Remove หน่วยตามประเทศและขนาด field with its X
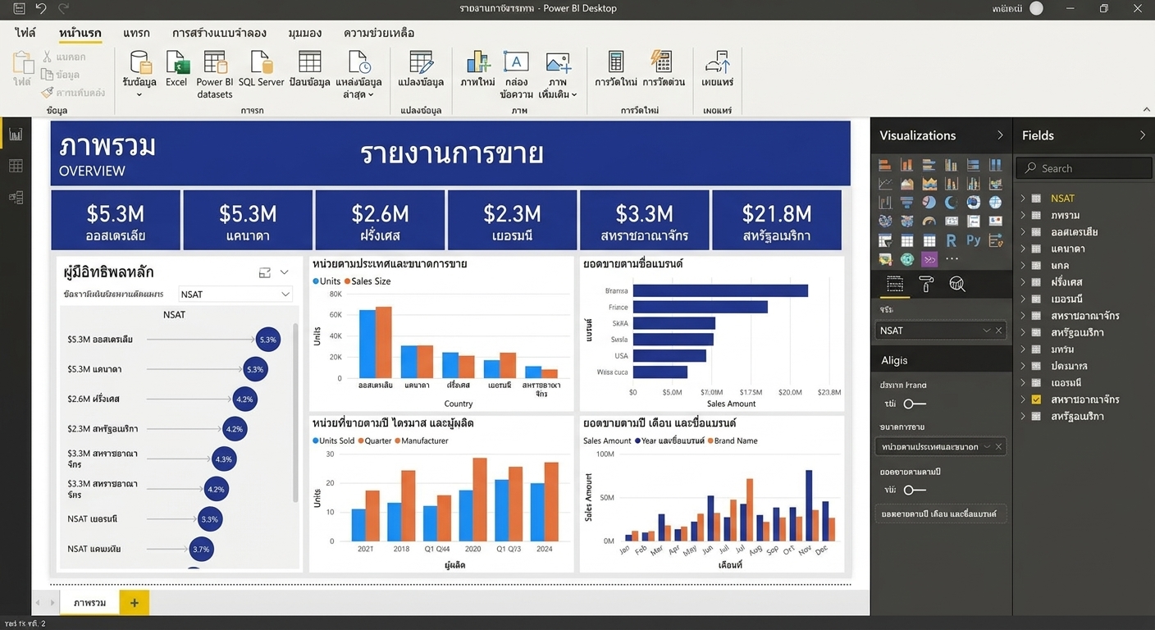Viewport: 1155px width, 630px height. pyautogui.click(x=998, y=447)
